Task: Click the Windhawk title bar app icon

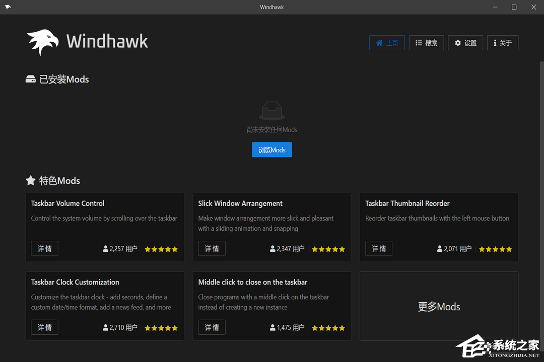Action: (x=8, y=7)
